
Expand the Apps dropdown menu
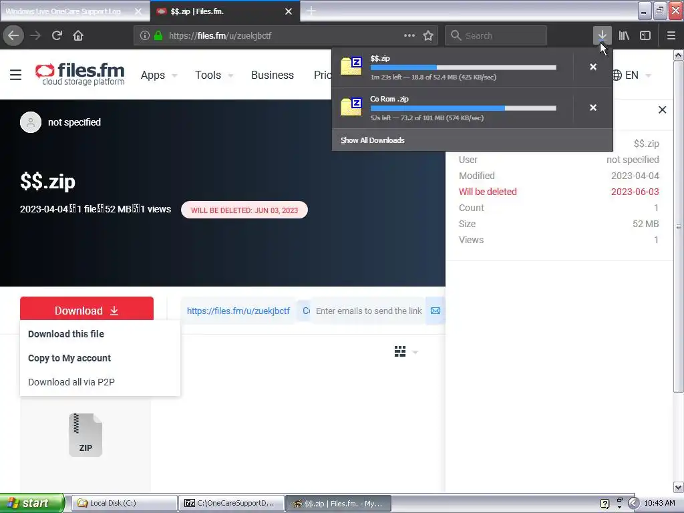pyautogui.click(x=159, y=75)
